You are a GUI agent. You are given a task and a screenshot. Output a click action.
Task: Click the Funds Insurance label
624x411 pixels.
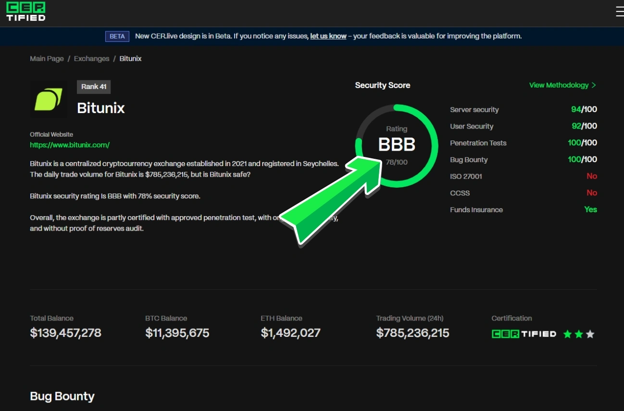[x=476, y=210]
